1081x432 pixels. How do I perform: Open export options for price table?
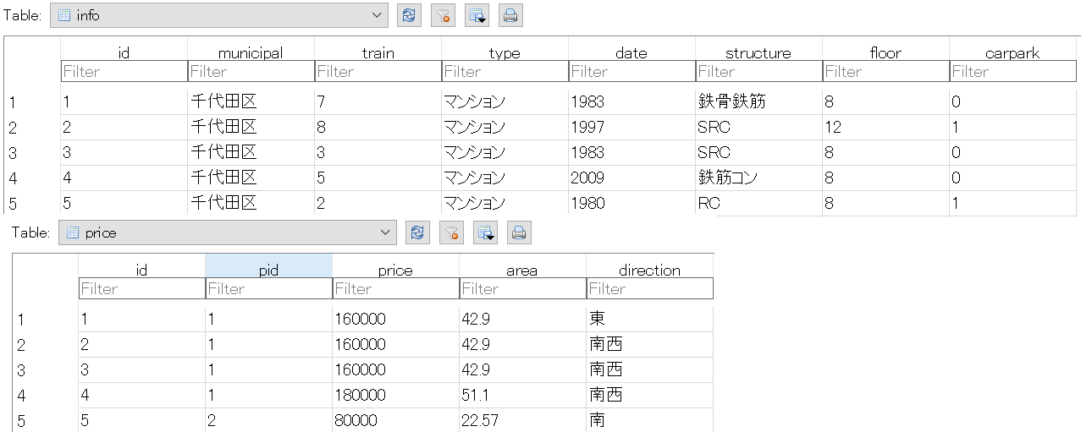click(485, 232)
